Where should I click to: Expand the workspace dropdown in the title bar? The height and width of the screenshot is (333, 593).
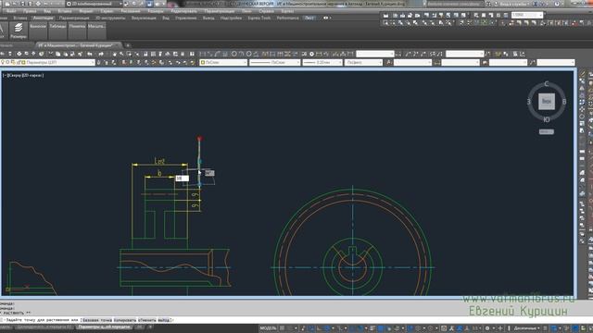pyautogui.click(x=120, y=4)
